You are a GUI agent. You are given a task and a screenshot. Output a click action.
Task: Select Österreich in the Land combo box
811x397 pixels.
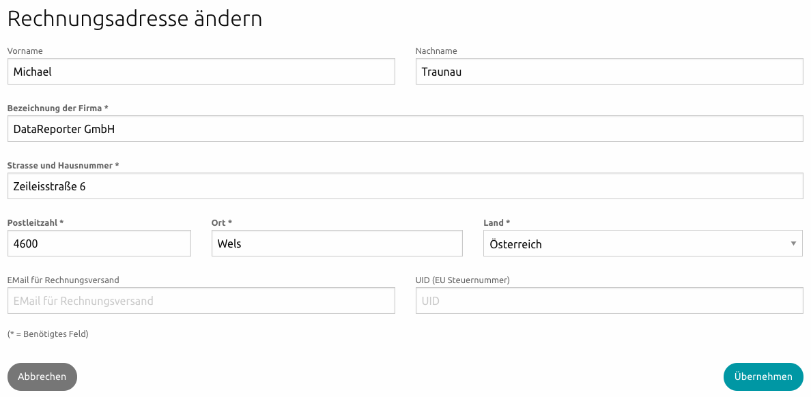(x=642, y=243)
